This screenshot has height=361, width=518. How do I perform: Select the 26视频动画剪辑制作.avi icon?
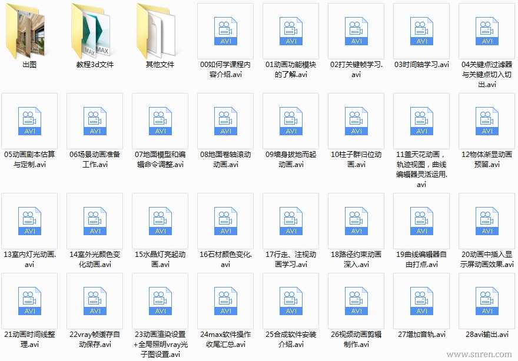click(357, 300)
